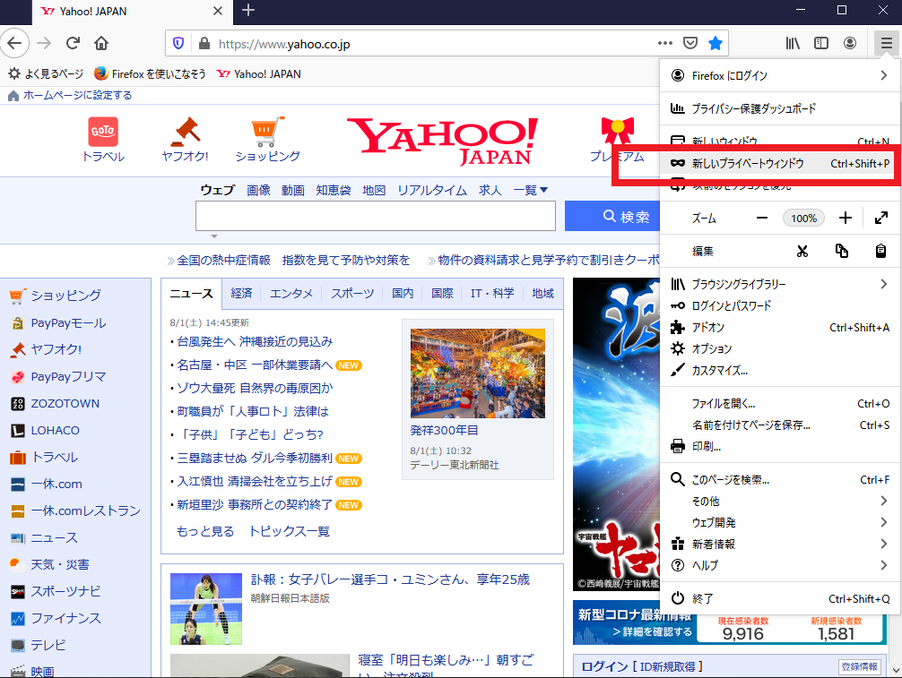The height and width of the screenshot is (678, 902).
Task: Switch to the スポーツ news tab
Action: coord(352,294)
